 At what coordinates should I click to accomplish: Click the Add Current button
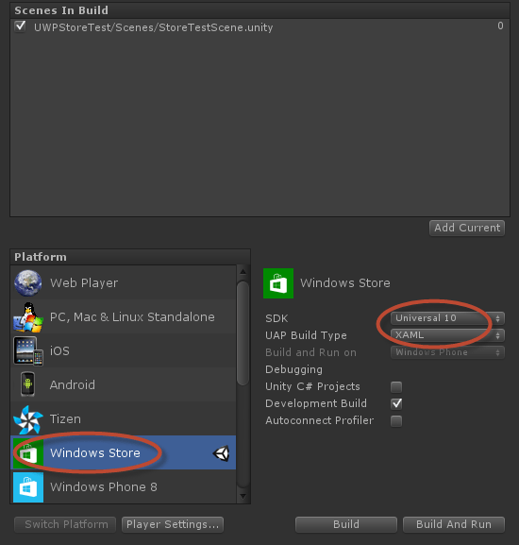coord(467,228)
